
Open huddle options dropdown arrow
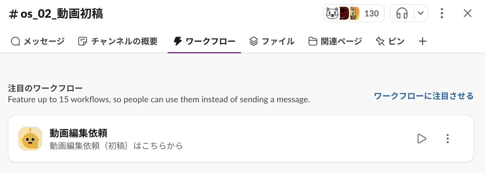coord(420,14)
